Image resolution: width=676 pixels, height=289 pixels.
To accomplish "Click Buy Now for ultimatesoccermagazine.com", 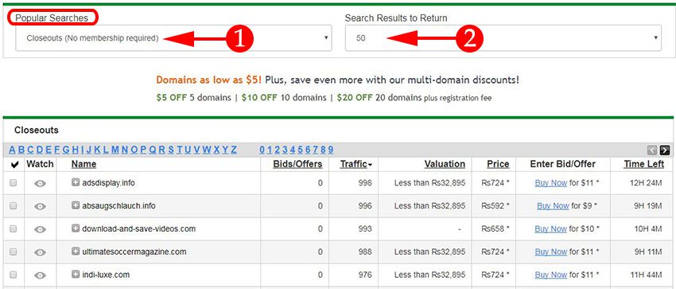I will coord(550,252).
